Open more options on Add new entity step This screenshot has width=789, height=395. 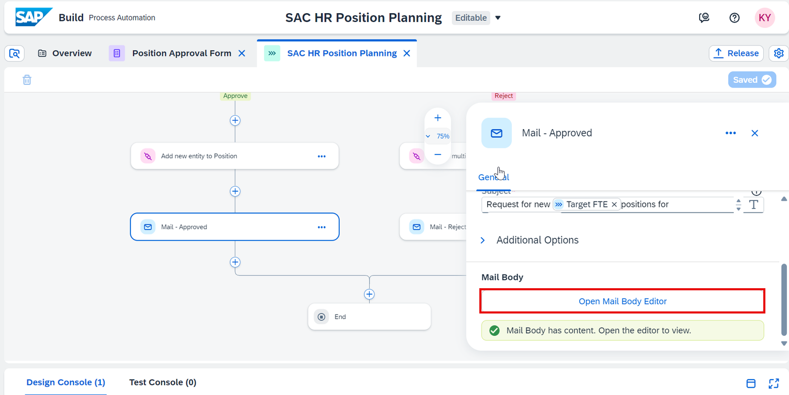(x=322, y=156)
